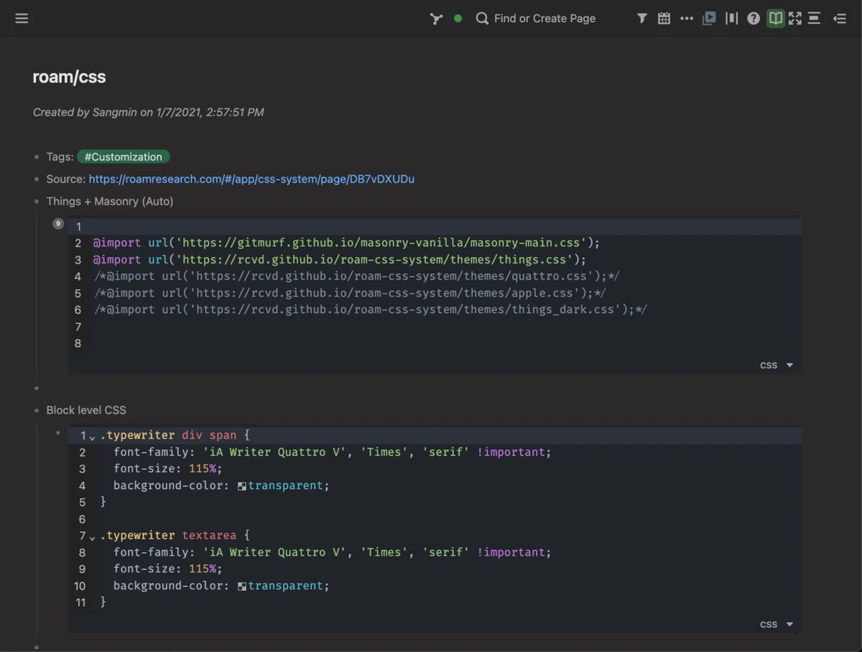Viewport: 862px width, 652px height.
Task: Click transparent swatch on code line 10
Action: (242, 587)
